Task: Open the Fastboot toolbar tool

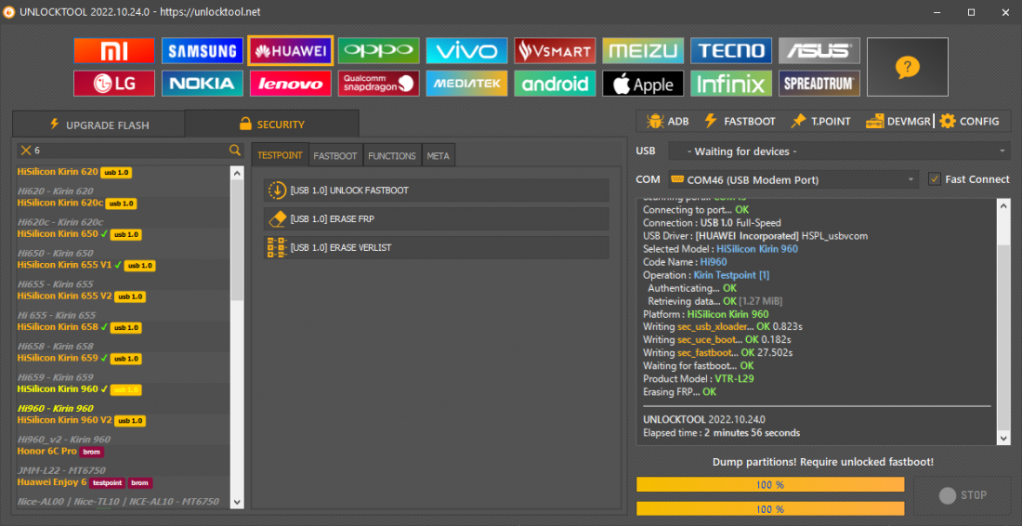Action: [740, 121]
